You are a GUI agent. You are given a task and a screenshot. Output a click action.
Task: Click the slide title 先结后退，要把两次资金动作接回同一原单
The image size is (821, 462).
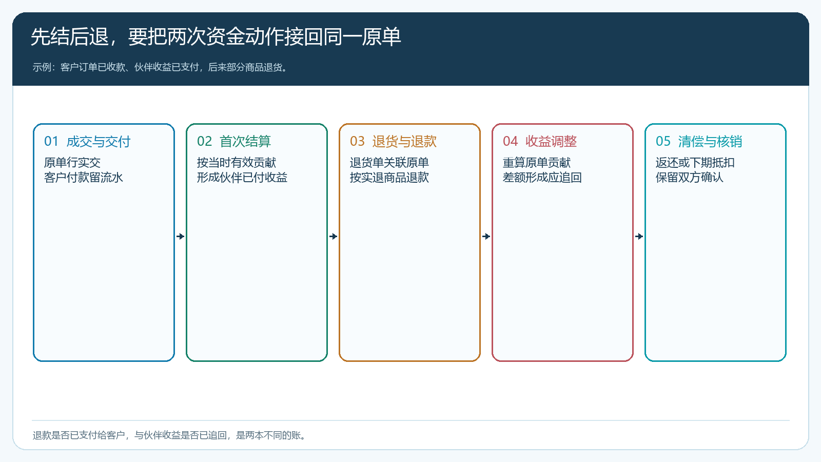(216, 37)
